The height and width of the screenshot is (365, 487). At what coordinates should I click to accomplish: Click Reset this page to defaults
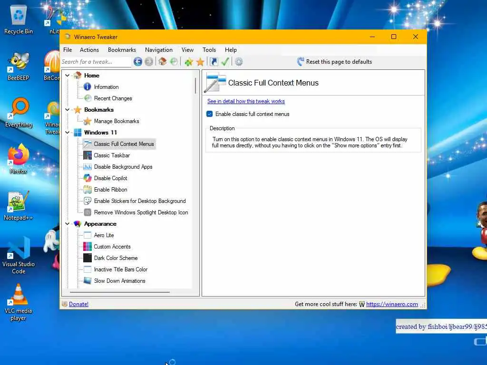[x=334, y=62]
